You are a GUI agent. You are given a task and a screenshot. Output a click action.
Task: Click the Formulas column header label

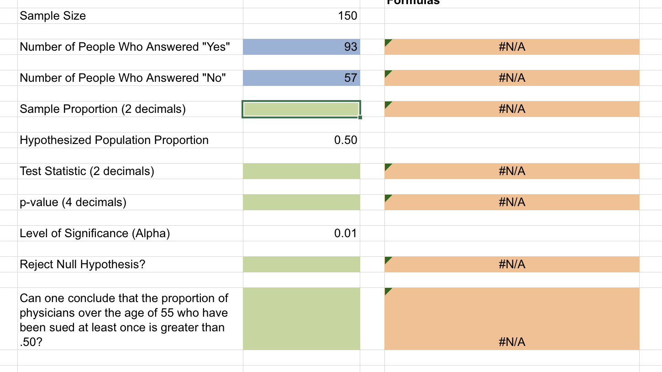click(x=413, y=3)
